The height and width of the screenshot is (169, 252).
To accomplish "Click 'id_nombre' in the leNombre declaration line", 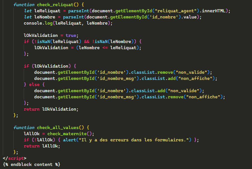I will point(164,17).
